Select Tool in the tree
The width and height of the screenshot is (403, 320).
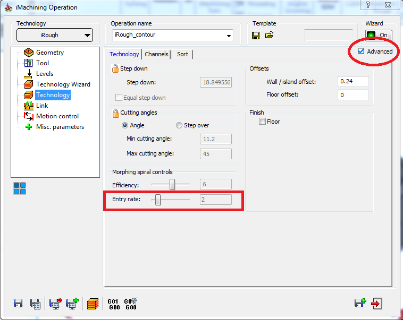[x=43, y=63]
